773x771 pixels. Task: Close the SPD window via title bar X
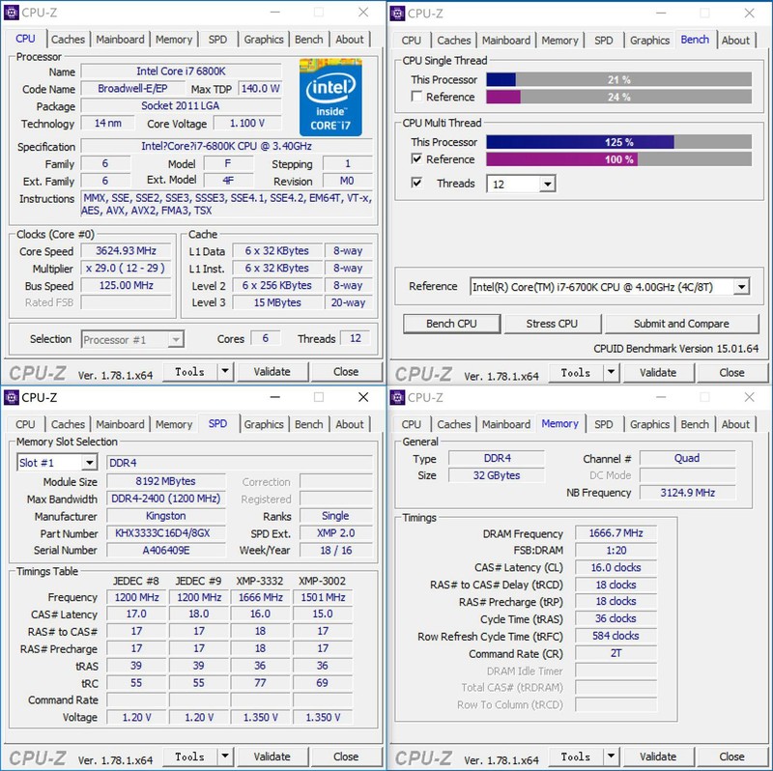pos(363,397)
